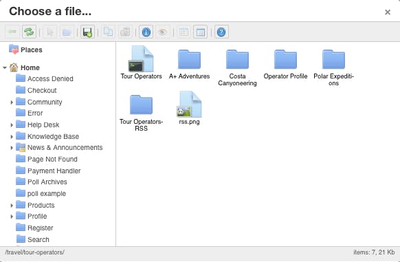Image resolution: width=400 pixels, height=262 pixels.
Task: Click the 'items: 7, 21 Kb' status text
Action: (374, 252)
